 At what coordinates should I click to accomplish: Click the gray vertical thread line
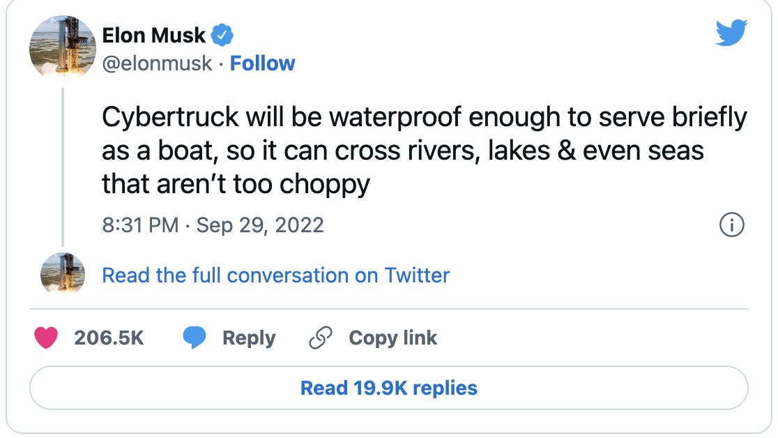coord(63,167)
